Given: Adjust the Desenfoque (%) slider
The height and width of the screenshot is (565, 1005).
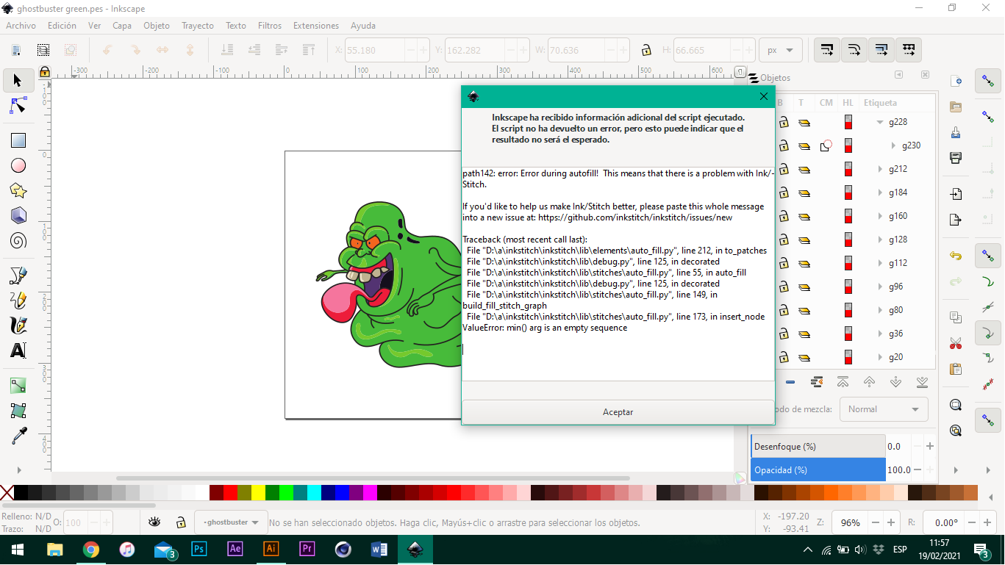Looking at the screenshot, I should tap(818, 446).
